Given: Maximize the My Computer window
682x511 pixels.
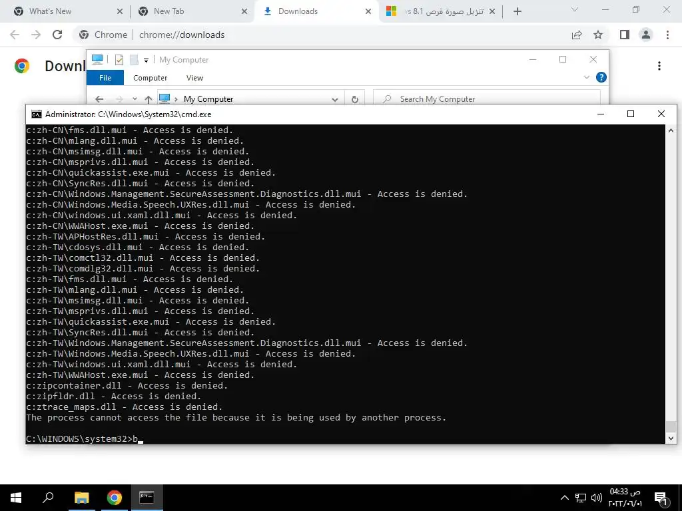Looking at the screenshot, I should (563, 59).
